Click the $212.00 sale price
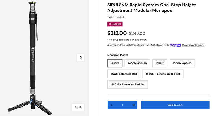212x116 pixels. (x=117, y=33)
